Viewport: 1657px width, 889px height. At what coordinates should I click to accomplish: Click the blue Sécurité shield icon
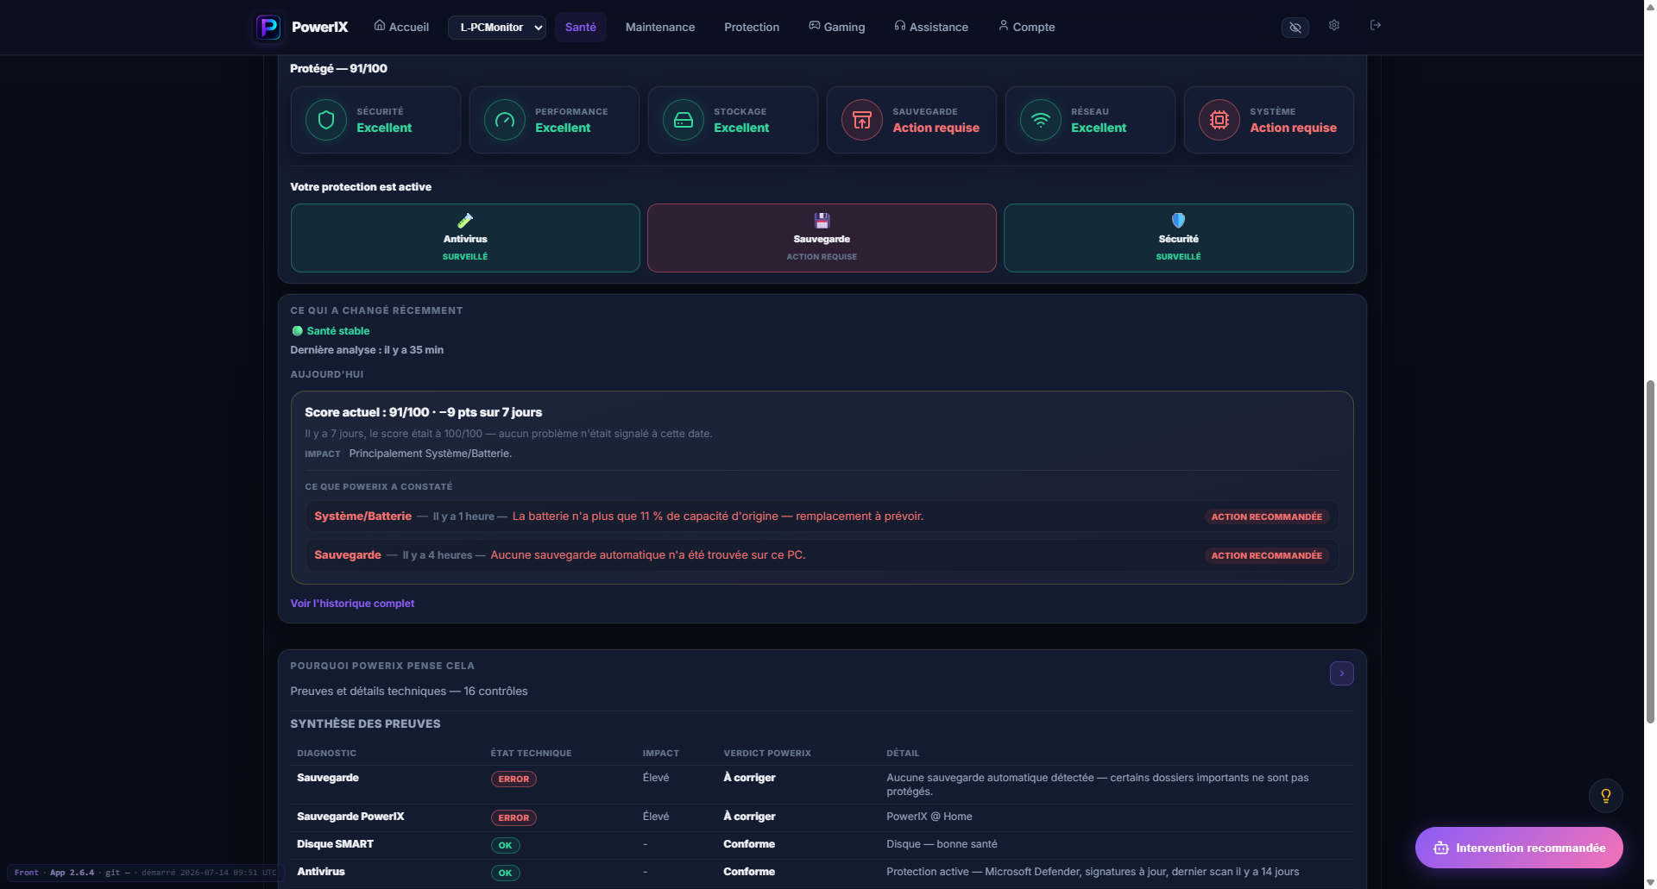pyautogui.click(x=1178, y=221)
